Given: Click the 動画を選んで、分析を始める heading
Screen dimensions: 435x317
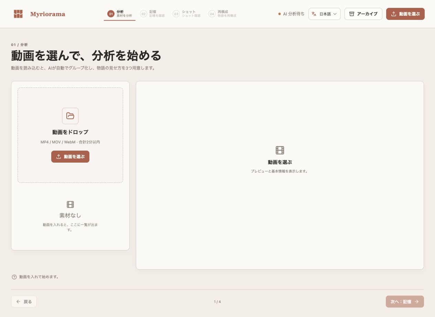Looking at the screenshot, I should (x=86, y=56).
